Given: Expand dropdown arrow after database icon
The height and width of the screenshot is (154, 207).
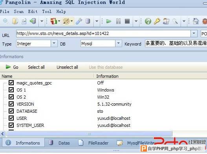Looking at the screenshot, I should coord(97,21).
